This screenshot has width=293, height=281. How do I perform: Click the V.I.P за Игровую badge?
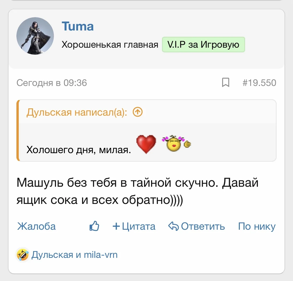tap(203, 45)
